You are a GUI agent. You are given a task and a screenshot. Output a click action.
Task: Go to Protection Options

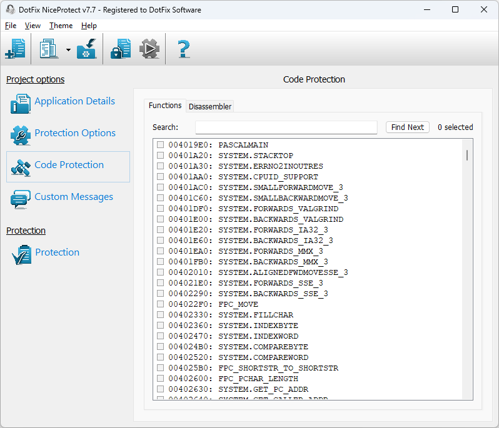pyautogui.click(x=75, y=133)
